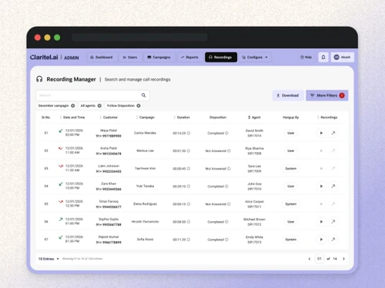Open notifications bell icon
Viewport: 385px width, 288px height.
coord(323,57)
